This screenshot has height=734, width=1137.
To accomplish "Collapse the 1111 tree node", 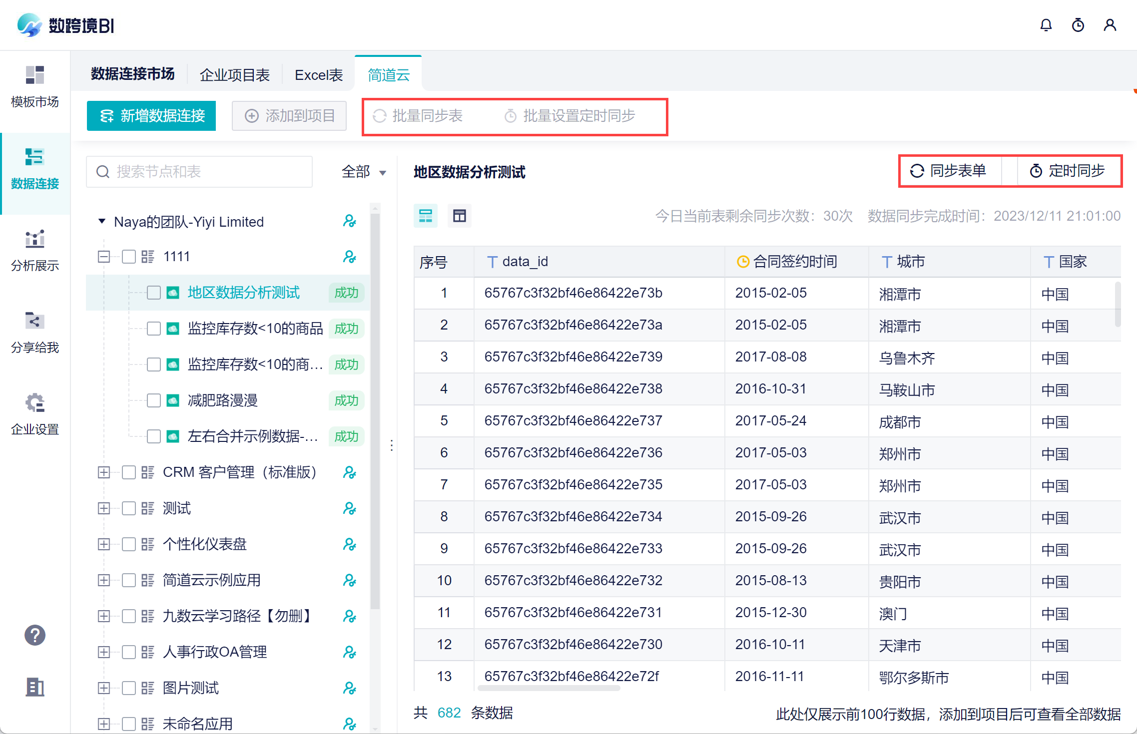I will [x=104, y=257].
